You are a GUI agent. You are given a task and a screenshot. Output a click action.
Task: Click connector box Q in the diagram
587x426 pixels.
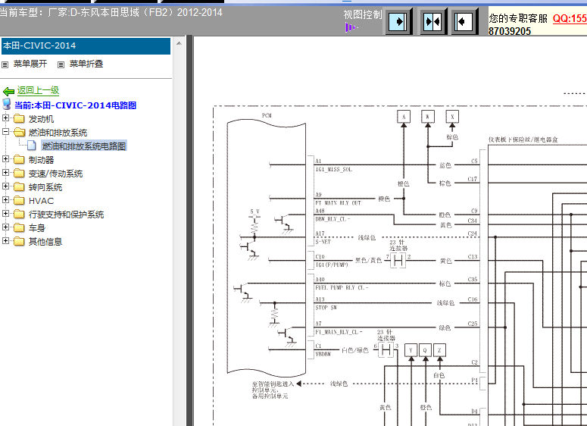click(425, 350)
